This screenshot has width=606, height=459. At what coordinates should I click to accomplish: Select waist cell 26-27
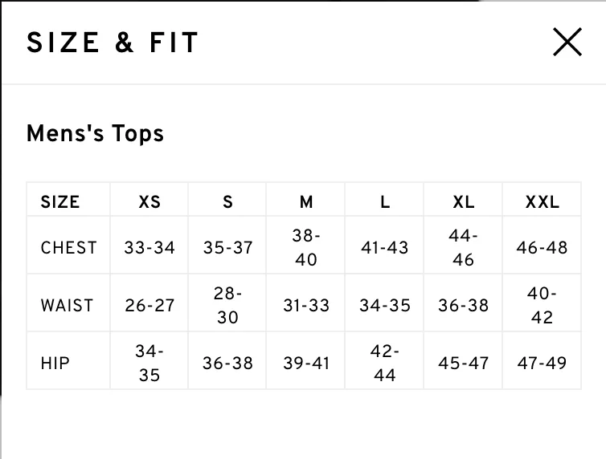(149, 305)
